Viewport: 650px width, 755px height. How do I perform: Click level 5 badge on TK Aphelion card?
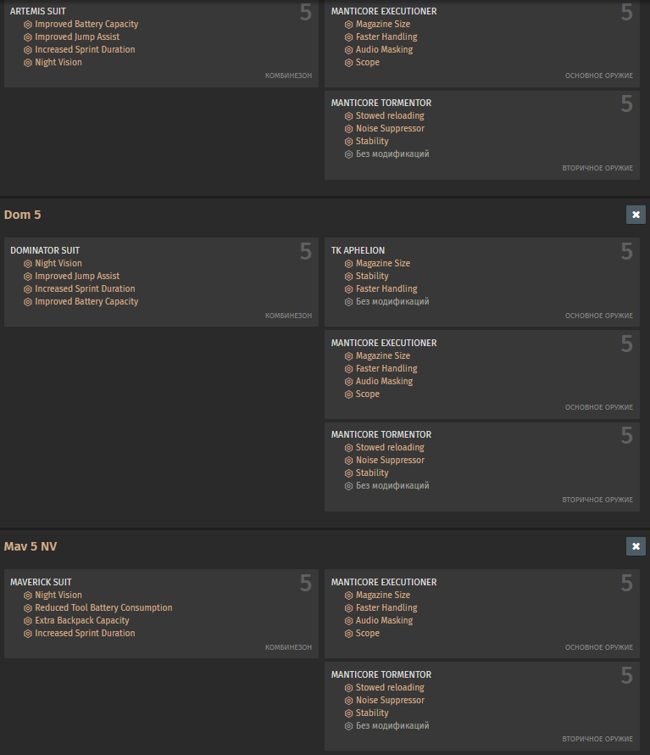coord(626,252)
